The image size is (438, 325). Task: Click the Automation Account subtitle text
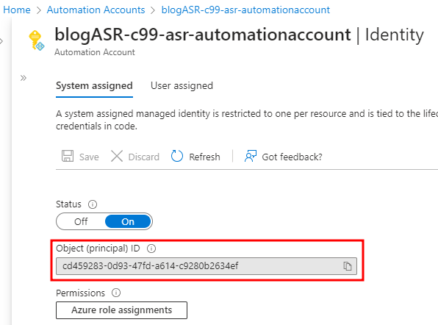click(x=95, y=52)
